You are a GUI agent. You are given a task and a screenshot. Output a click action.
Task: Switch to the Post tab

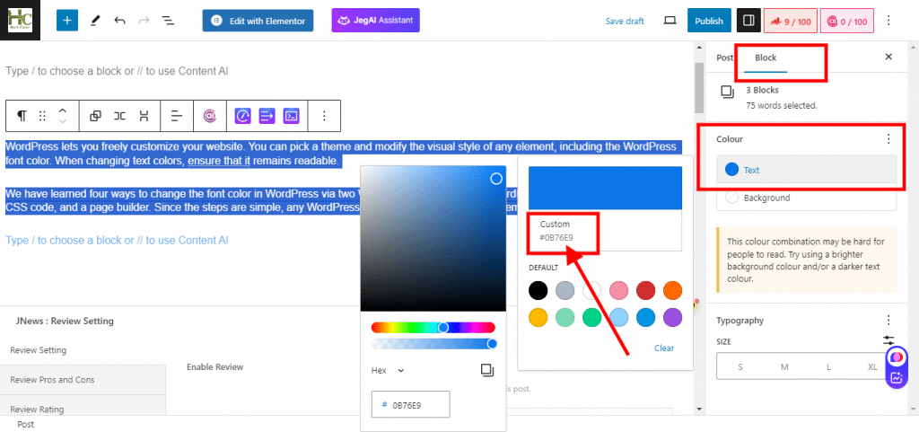click(x=725, y=57)
